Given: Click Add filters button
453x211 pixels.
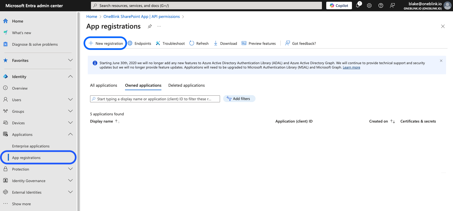Looking at the screenshot, I should pos(239,99).
